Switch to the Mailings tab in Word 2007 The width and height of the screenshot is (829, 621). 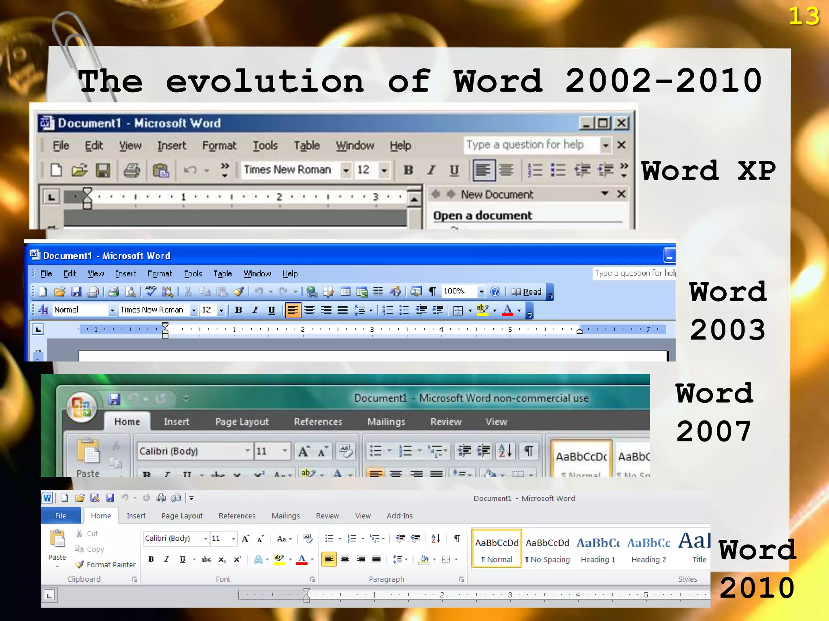click(386, 422)
